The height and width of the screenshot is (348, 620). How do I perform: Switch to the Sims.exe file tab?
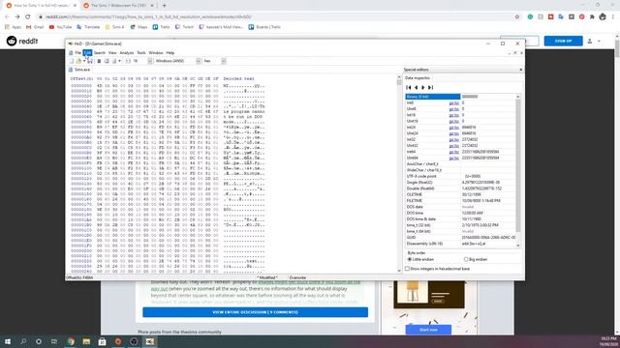79,70
